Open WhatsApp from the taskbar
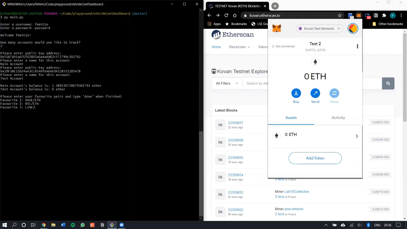The height and width of the screenshot is (229, 407). 83,225
